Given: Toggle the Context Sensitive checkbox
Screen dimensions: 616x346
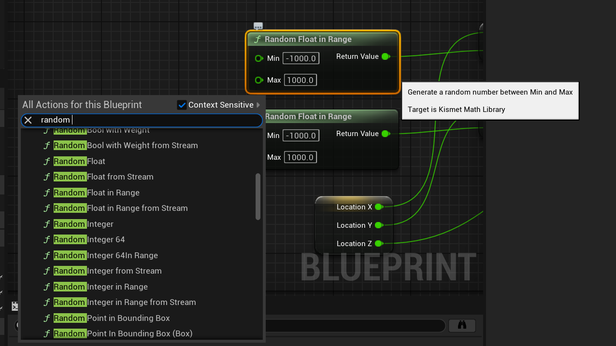Looking at the screenshot, I should pos(182,105).
